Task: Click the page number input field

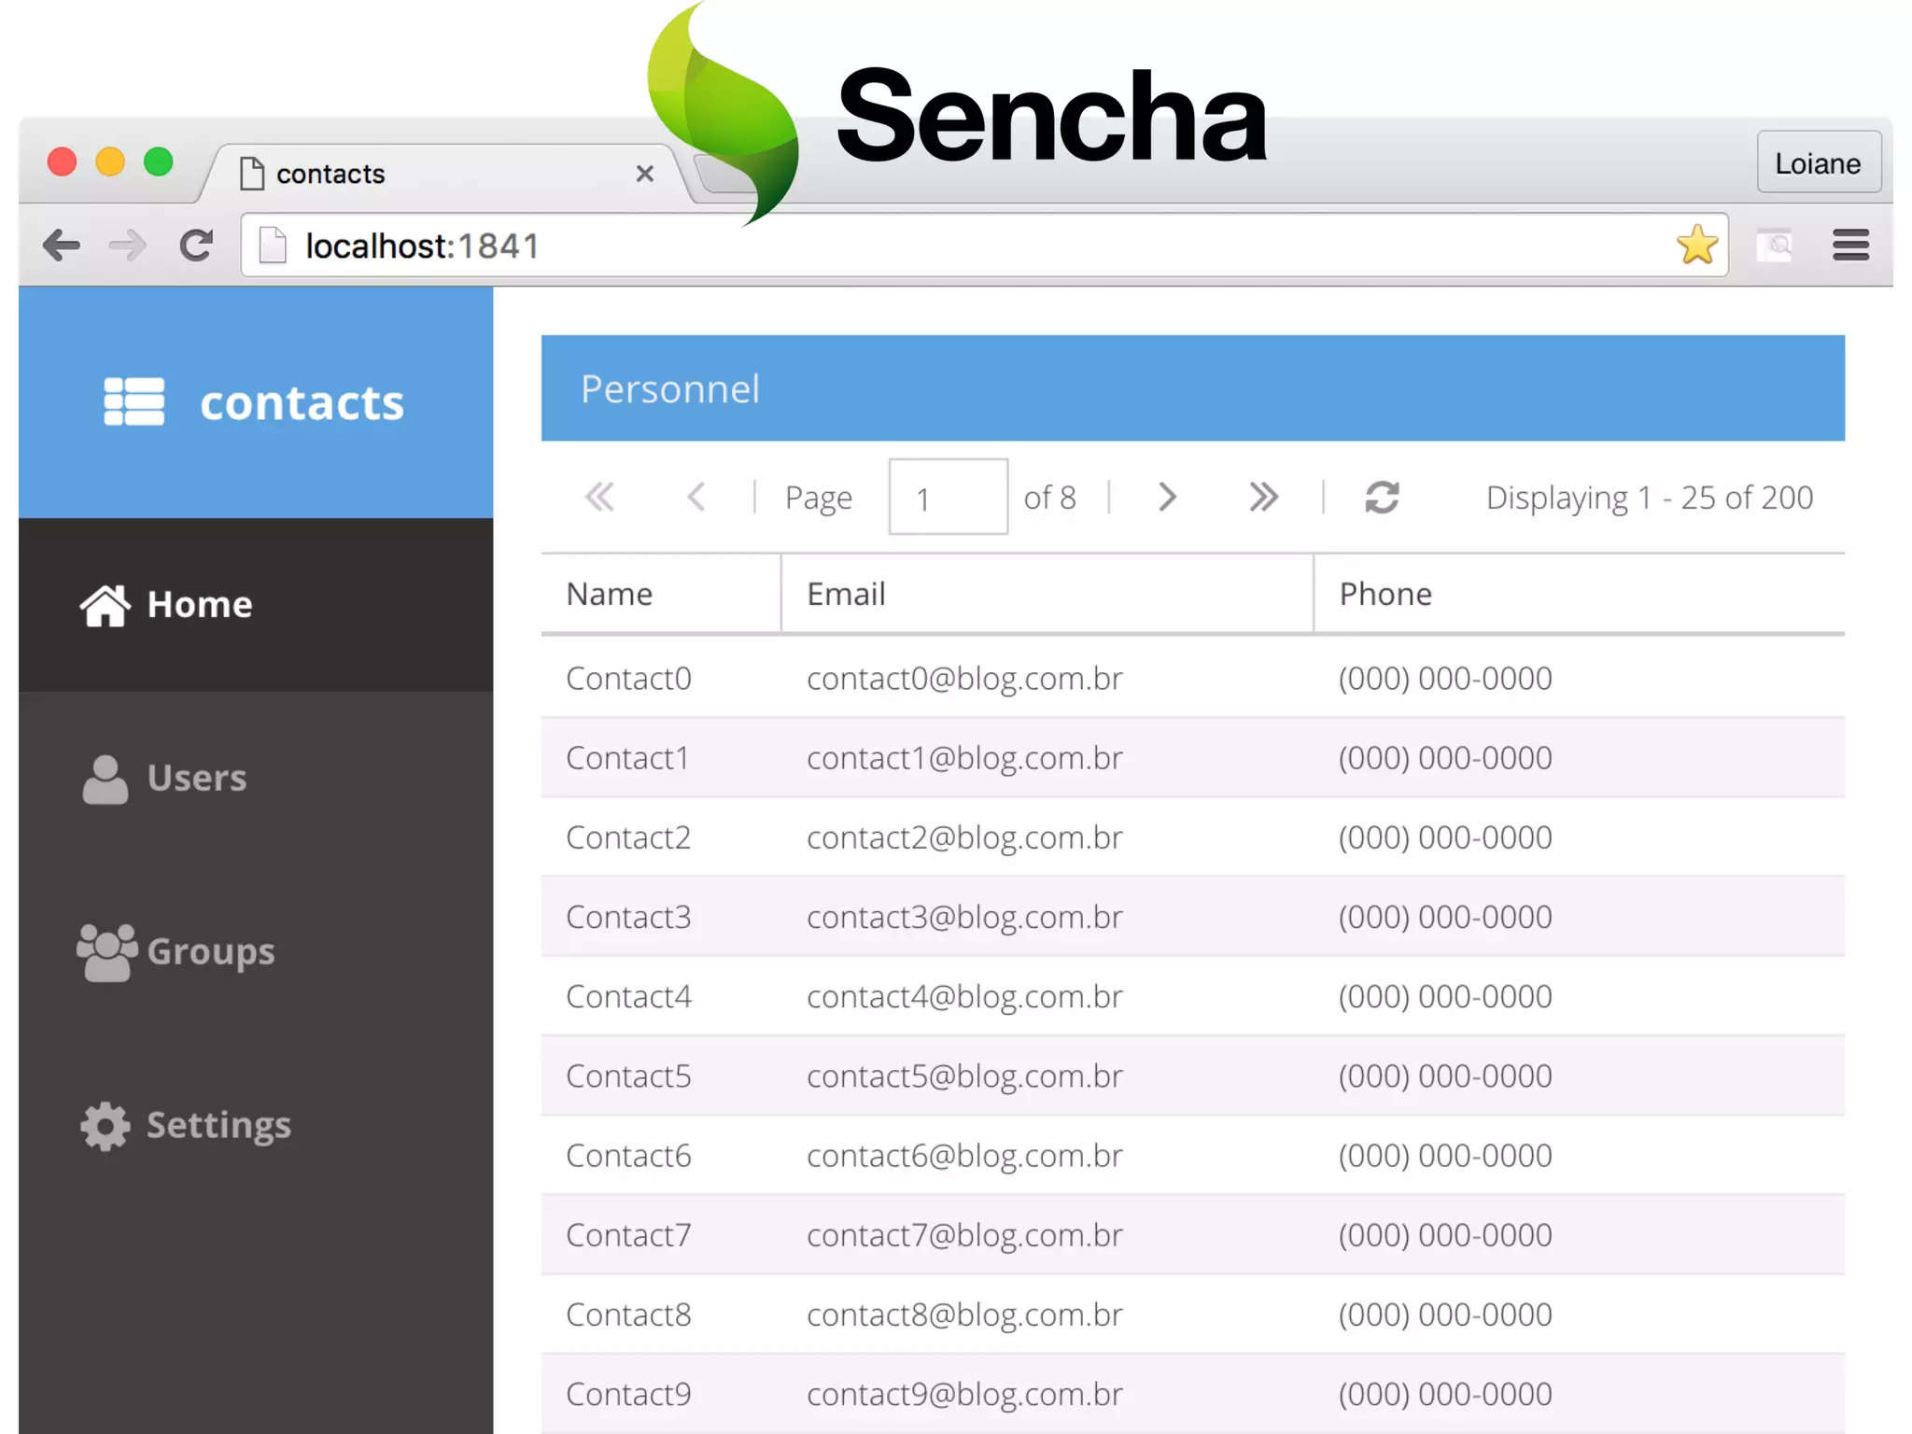Action: coord(948,497)
